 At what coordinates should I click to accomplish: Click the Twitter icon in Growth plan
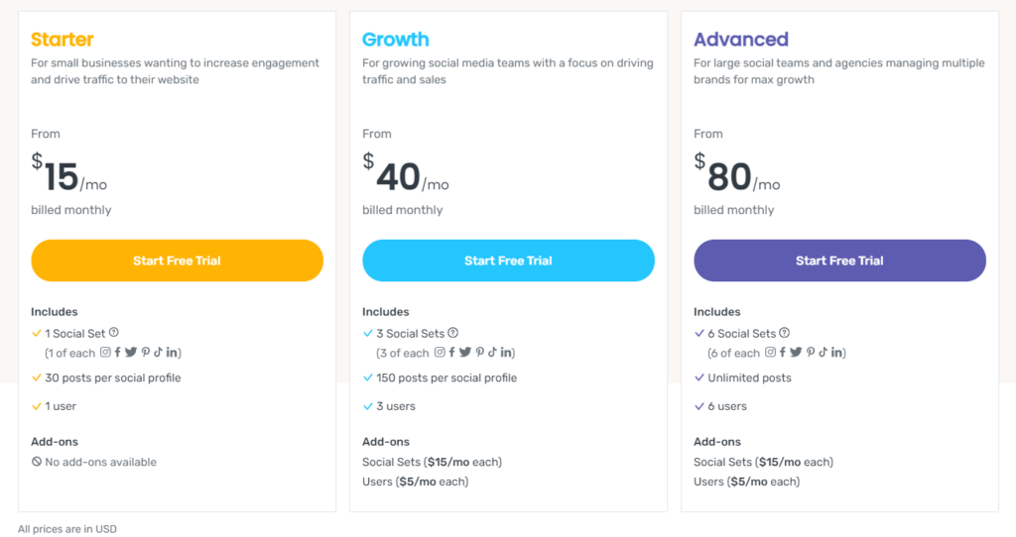pos(465,352)
